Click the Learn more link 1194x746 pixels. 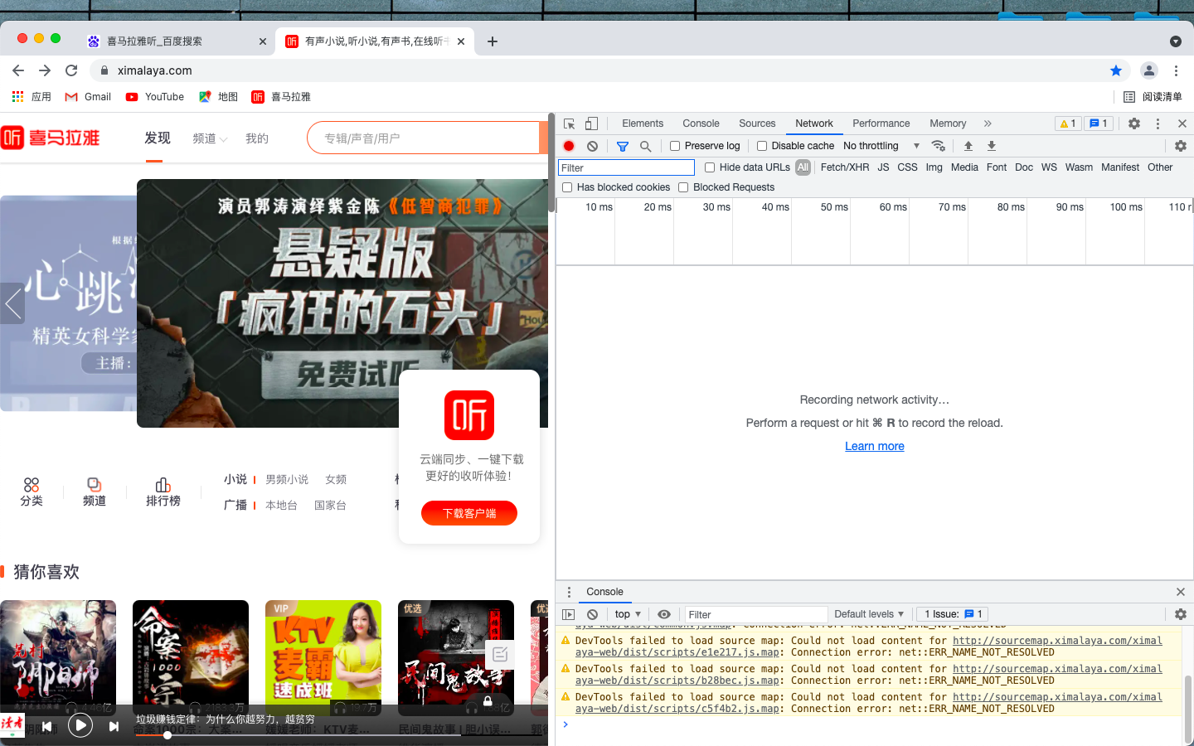875,446
